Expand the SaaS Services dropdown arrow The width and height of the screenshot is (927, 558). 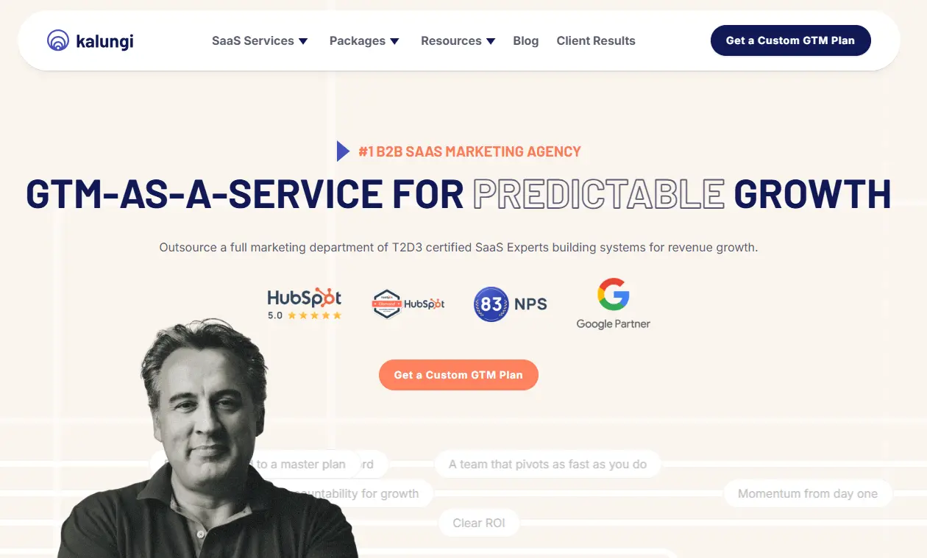click(x=303, y=41)
